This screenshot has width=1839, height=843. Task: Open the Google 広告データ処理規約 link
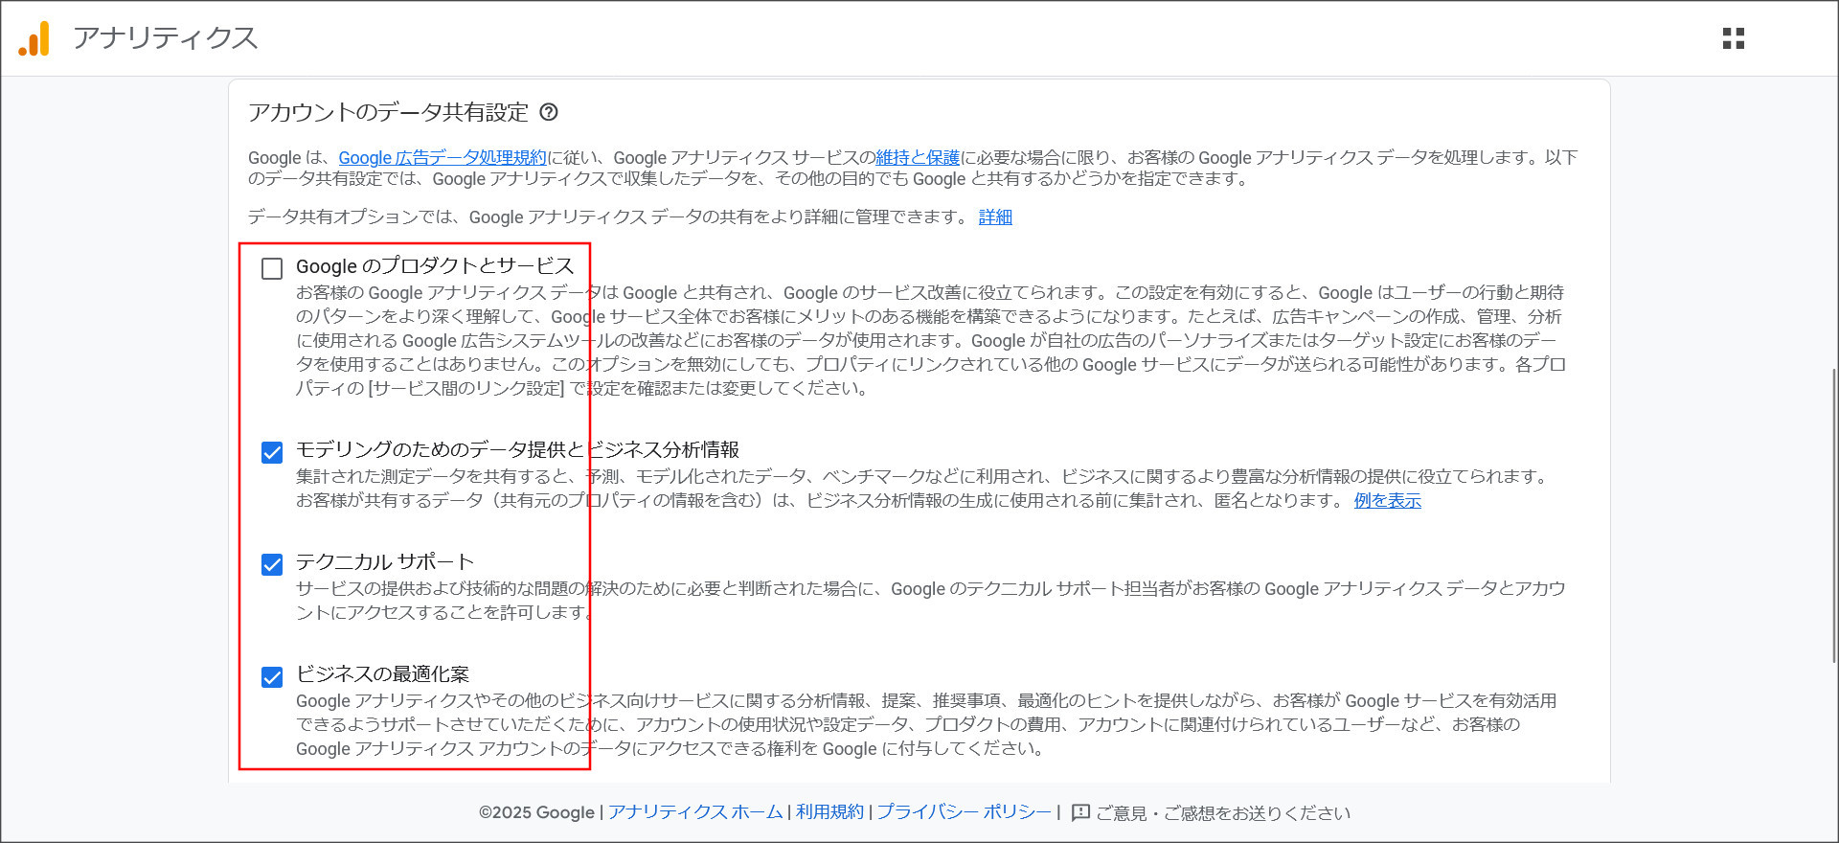click(x=443, y=157)
